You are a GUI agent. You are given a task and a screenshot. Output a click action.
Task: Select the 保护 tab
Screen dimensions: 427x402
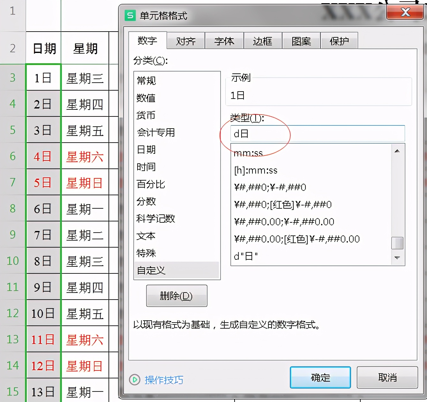339,41
